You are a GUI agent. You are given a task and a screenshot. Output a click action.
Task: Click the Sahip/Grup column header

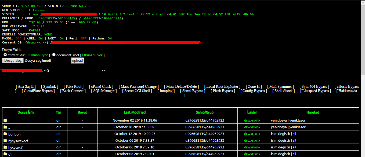click(205, 112)
